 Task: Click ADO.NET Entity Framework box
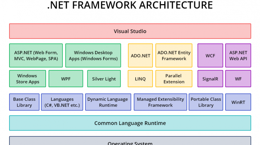(x=174, y=55)
